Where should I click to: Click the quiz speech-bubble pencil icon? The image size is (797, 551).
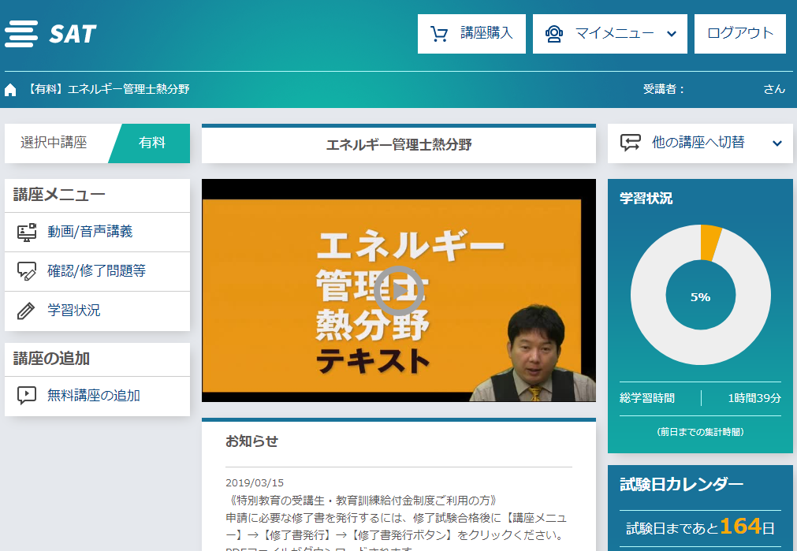tap(27, 271)
